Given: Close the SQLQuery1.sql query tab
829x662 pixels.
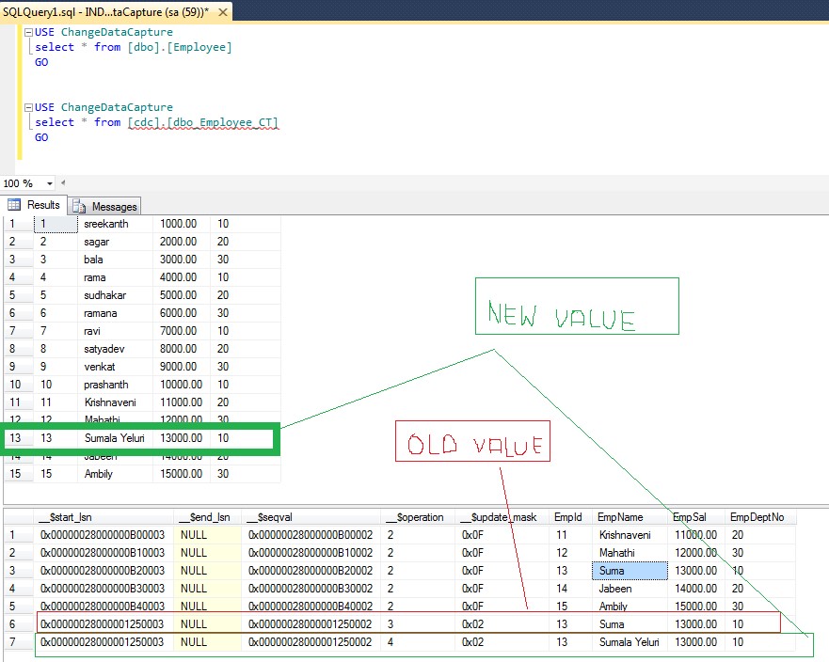Looking at the screenshot, I should pyautogui.click(x=224, y=10).
